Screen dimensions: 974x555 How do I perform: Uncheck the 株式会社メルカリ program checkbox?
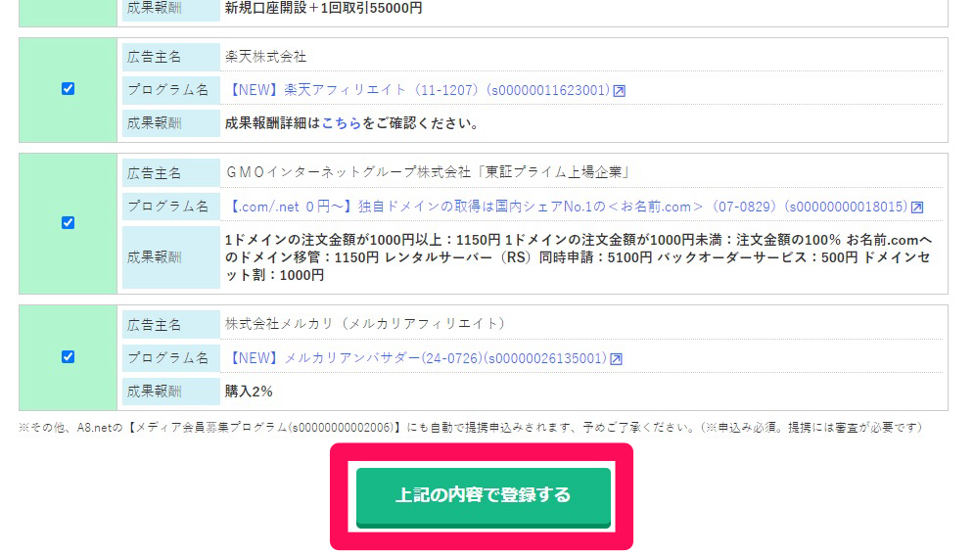pyautogui.click(x=69, y=357)
